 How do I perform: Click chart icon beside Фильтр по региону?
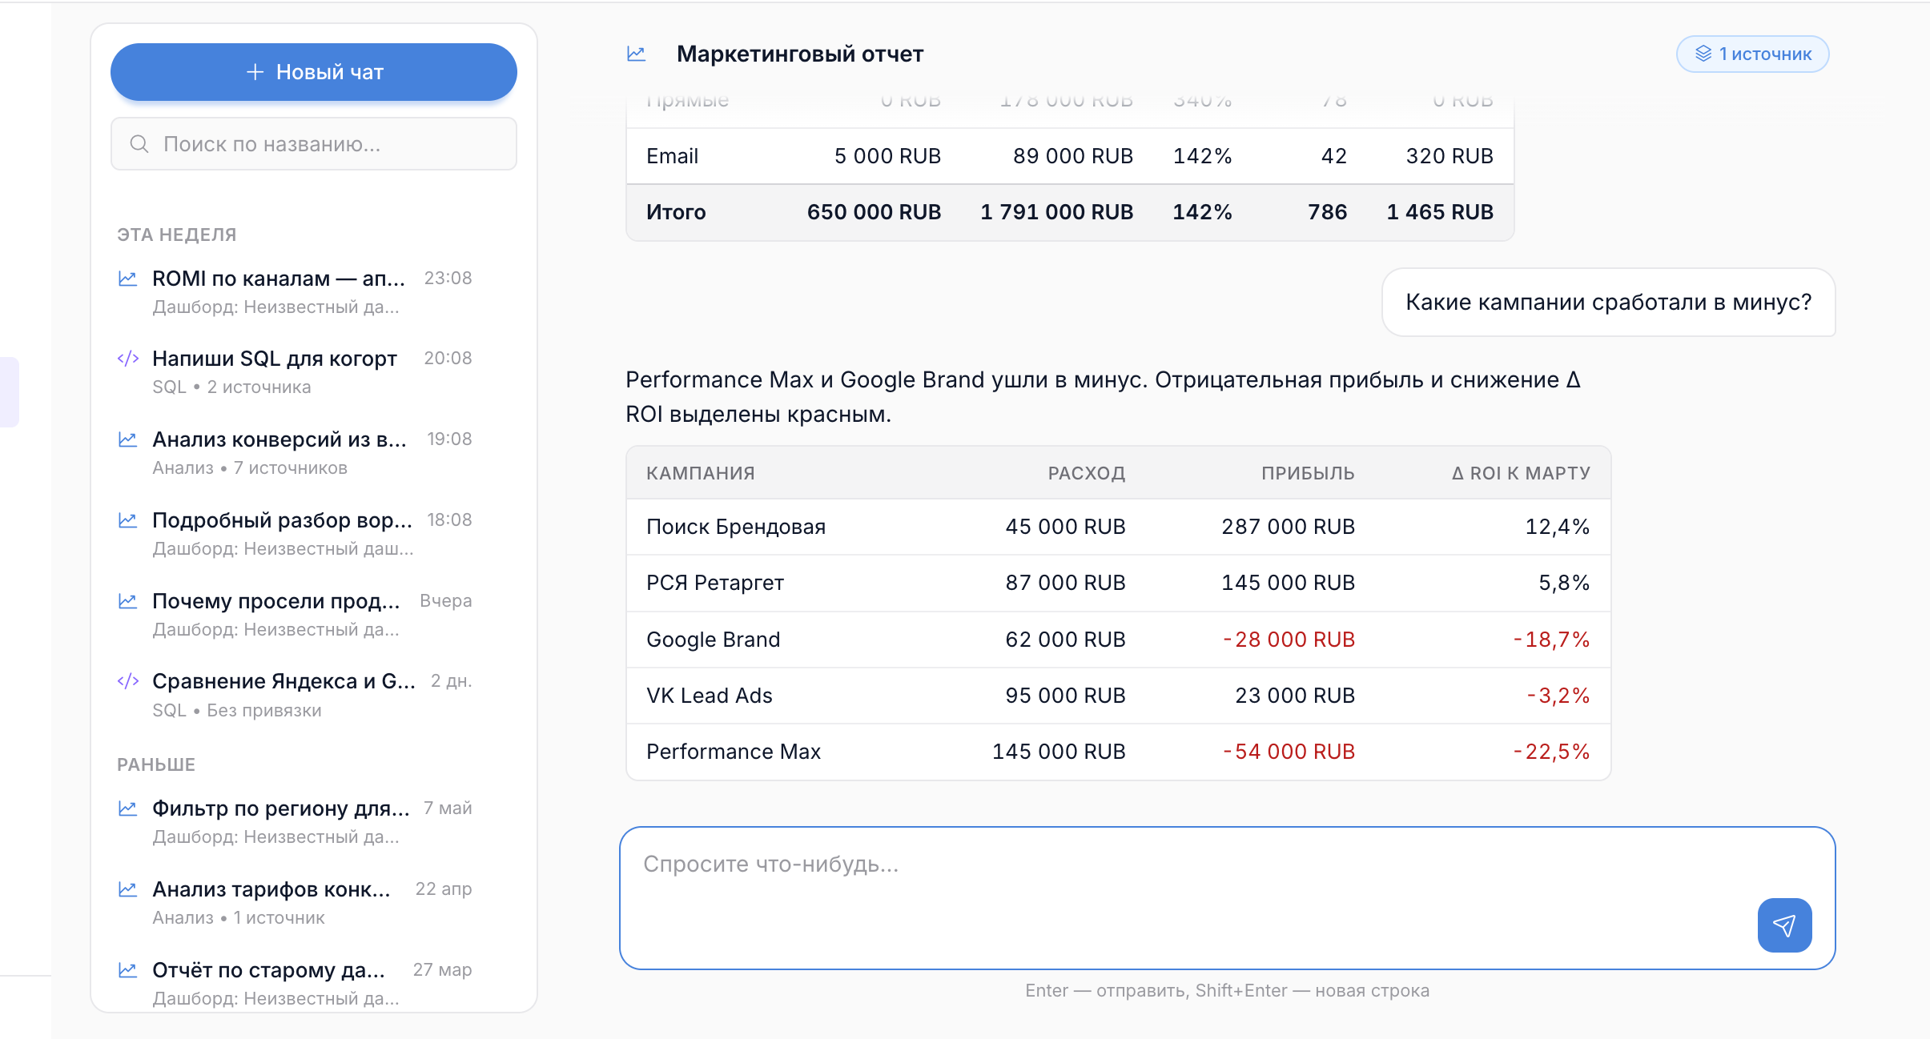[x=128, y=808]
